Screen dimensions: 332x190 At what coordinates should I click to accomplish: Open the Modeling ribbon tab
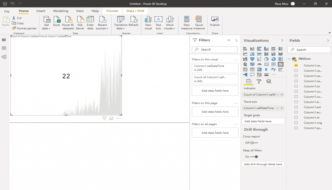click(x=61, y=11)
